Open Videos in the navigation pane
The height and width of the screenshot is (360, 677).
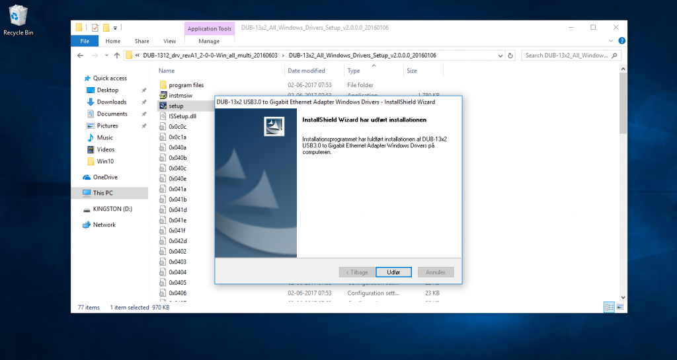tap(105, 149)
